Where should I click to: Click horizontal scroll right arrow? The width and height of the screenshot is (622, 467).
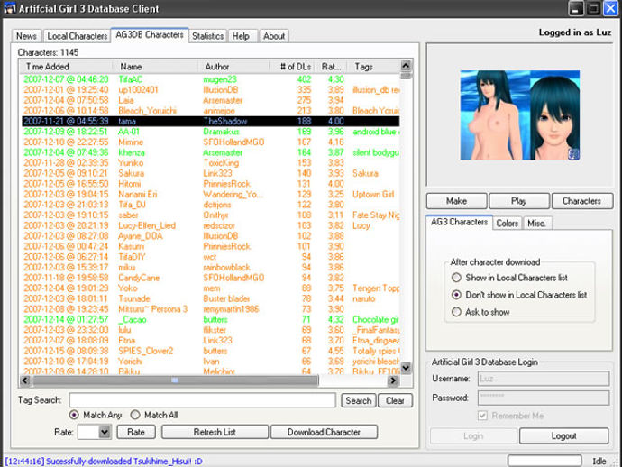[x=393, y=380]
